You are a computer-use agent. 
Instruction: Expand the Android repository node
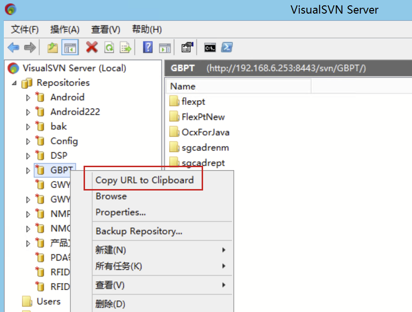tap(29, 97)
